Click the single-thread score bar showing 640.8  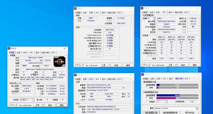pyautogui.click(x=178, y=85)
